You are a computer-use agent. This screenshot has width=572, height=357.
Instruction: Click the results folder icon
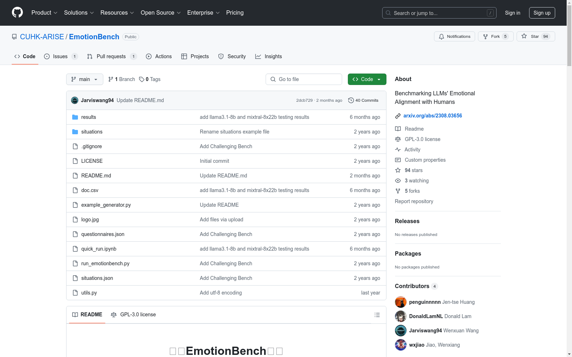(75, 117)
